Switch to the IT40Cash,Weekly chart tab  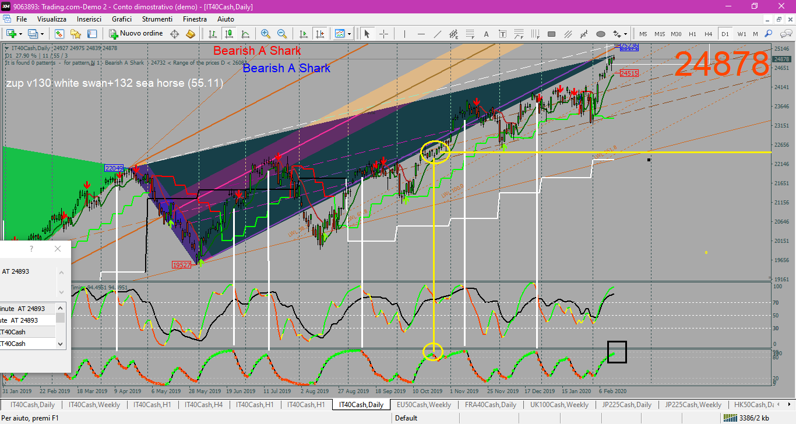click(x=94, y=405)
